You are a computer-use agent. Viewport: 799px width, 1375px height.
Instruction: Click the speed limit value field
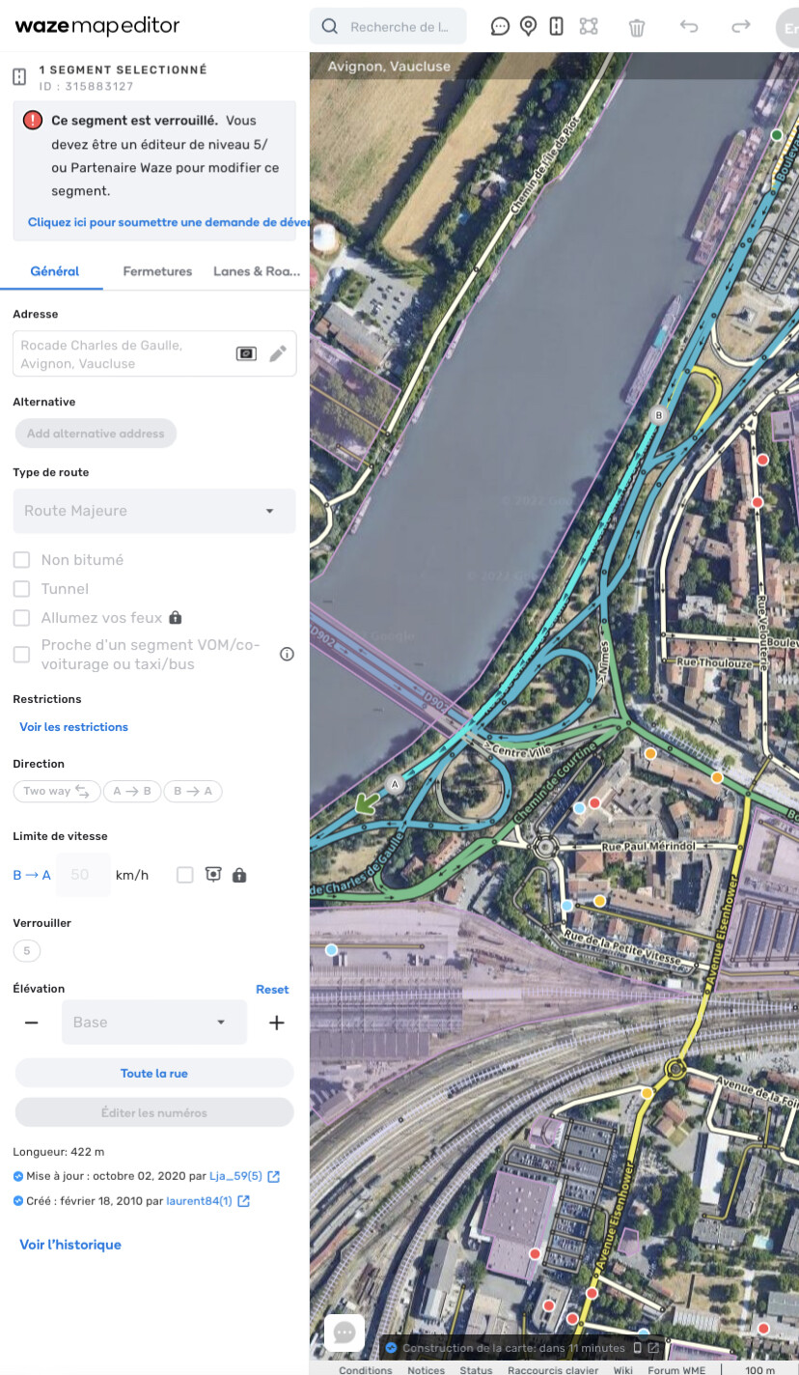(83, 875)
